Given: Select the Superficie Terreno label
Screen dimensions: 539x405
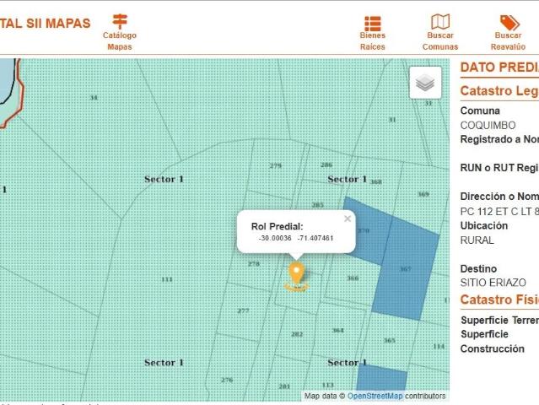Looking at the screenshot, I should (500, 320).
